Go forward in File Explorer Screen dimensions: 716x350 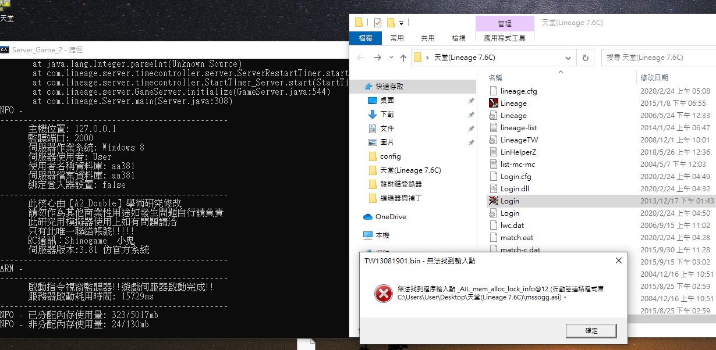pos(377,58)
